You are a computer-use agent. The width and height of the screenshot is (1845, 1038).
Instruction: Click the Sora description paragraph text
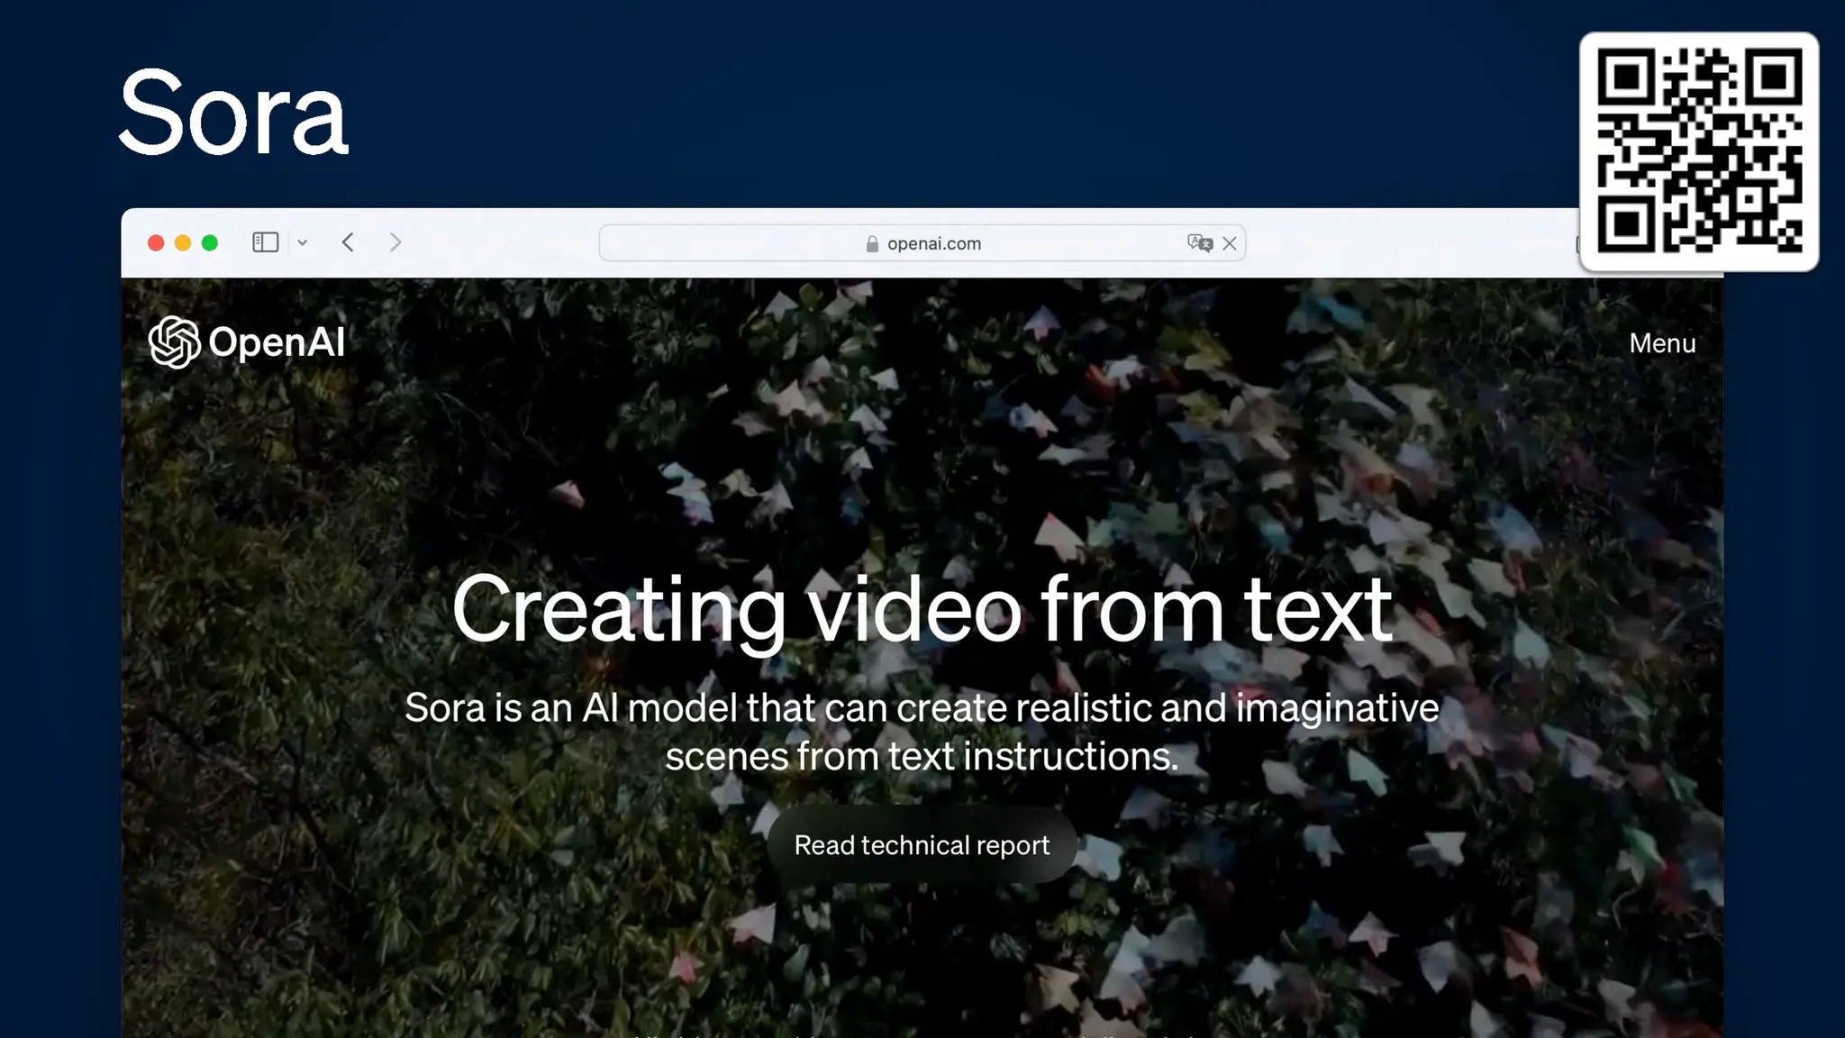tap(922, 732)
